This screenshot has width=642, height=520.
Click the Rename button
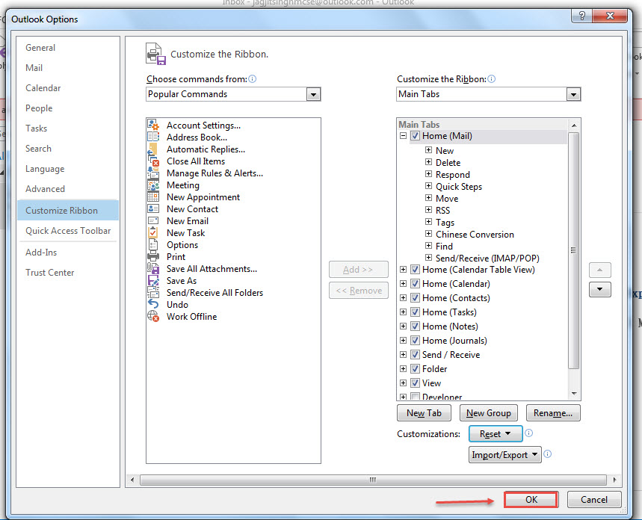pyautogui.click(x=553, y=413)
